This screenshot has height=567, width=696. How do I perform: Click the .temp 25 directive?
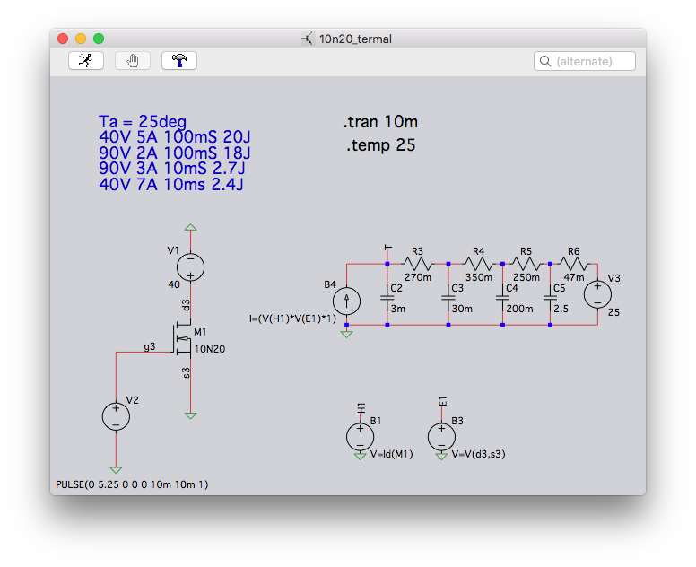coord(381,145)
